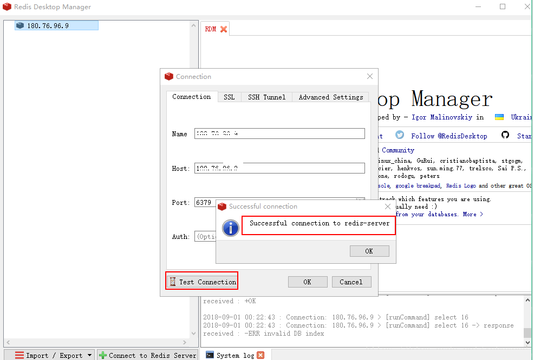
Task: Click the red Import / Export lines icon
Action: click(19, 355)
